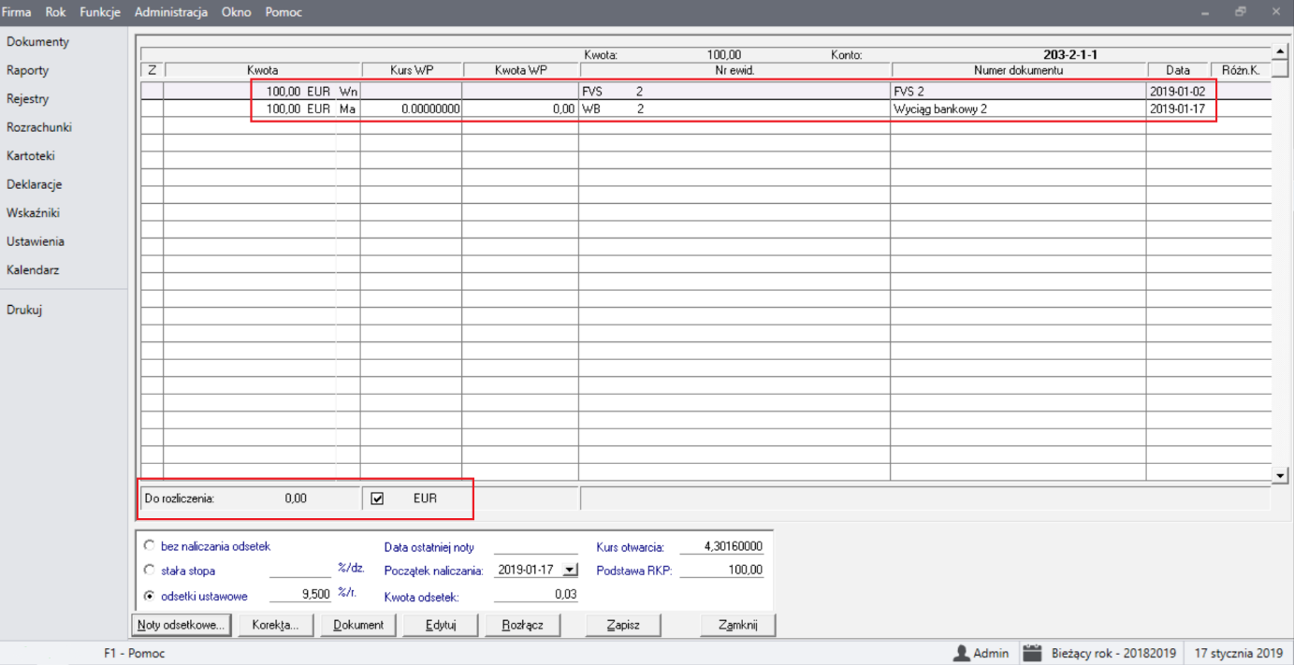Screen dimensions: 1294x665
Task: Click the Dokument button
Action: coord(358,625)
